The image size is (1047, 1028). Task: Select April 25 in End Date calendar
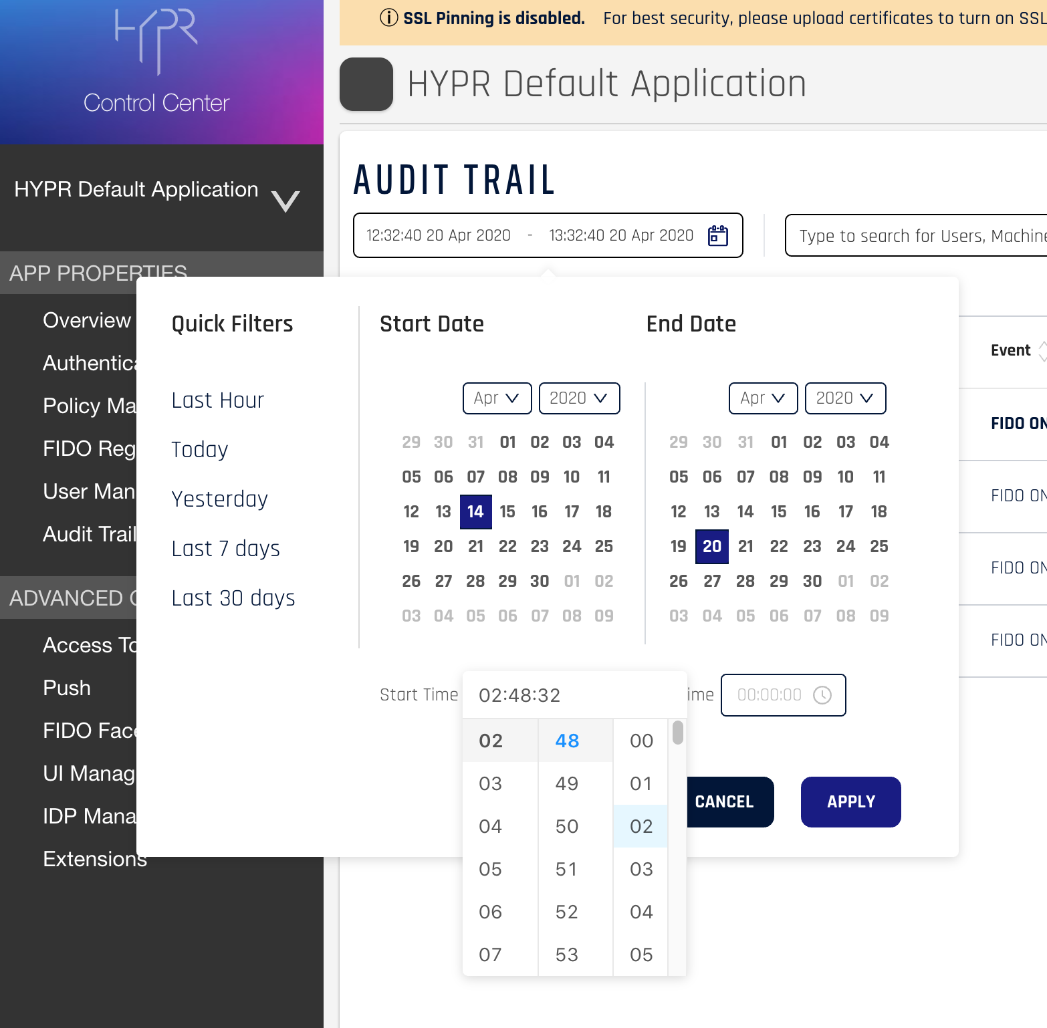[879, 547]
